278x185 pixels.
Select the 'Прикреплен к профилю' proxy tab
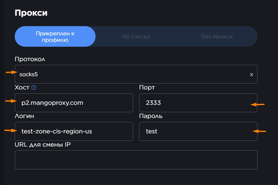coord(55,37)
